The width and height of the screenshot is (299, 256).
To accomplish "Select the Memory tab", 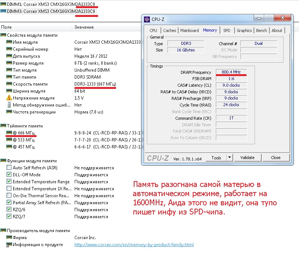I will click(210, 30).
